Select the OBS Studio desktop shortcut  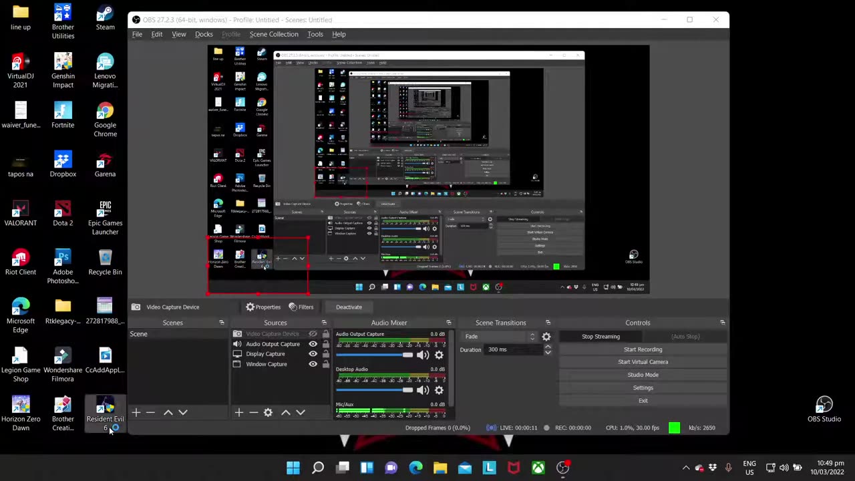(824, 410)
